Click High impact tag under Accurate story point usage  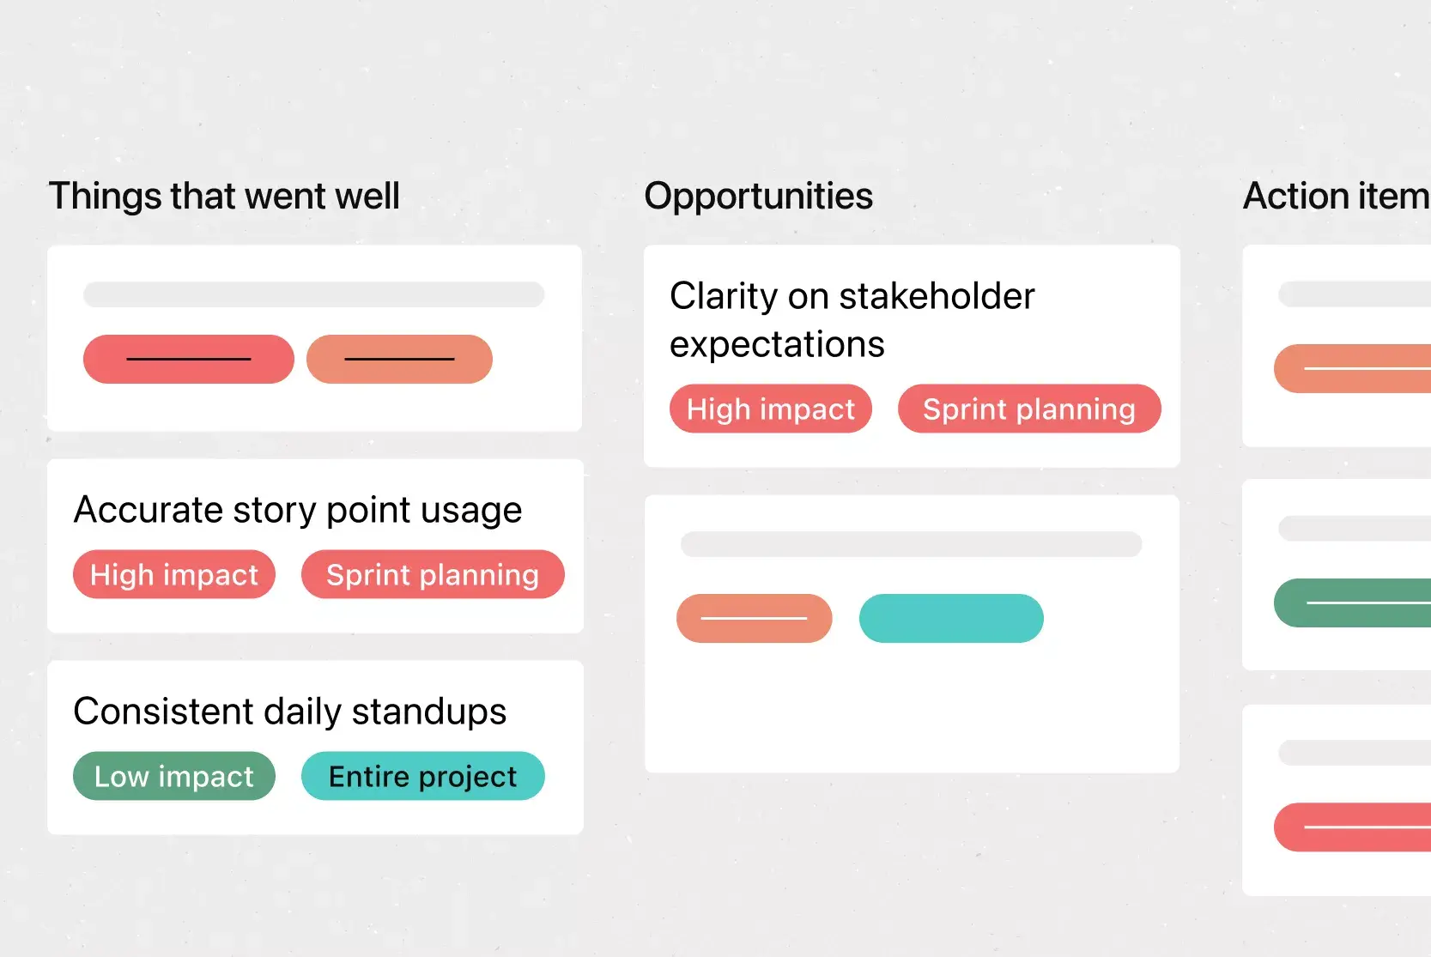coord(174,574)
